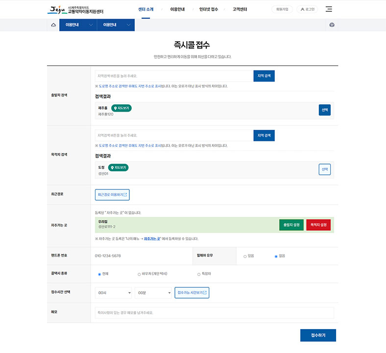The height and width of the screenshot is (353, 386).
Task: Open 접수가능 시간보기 external link button
Action: click(x=192, y=293)
